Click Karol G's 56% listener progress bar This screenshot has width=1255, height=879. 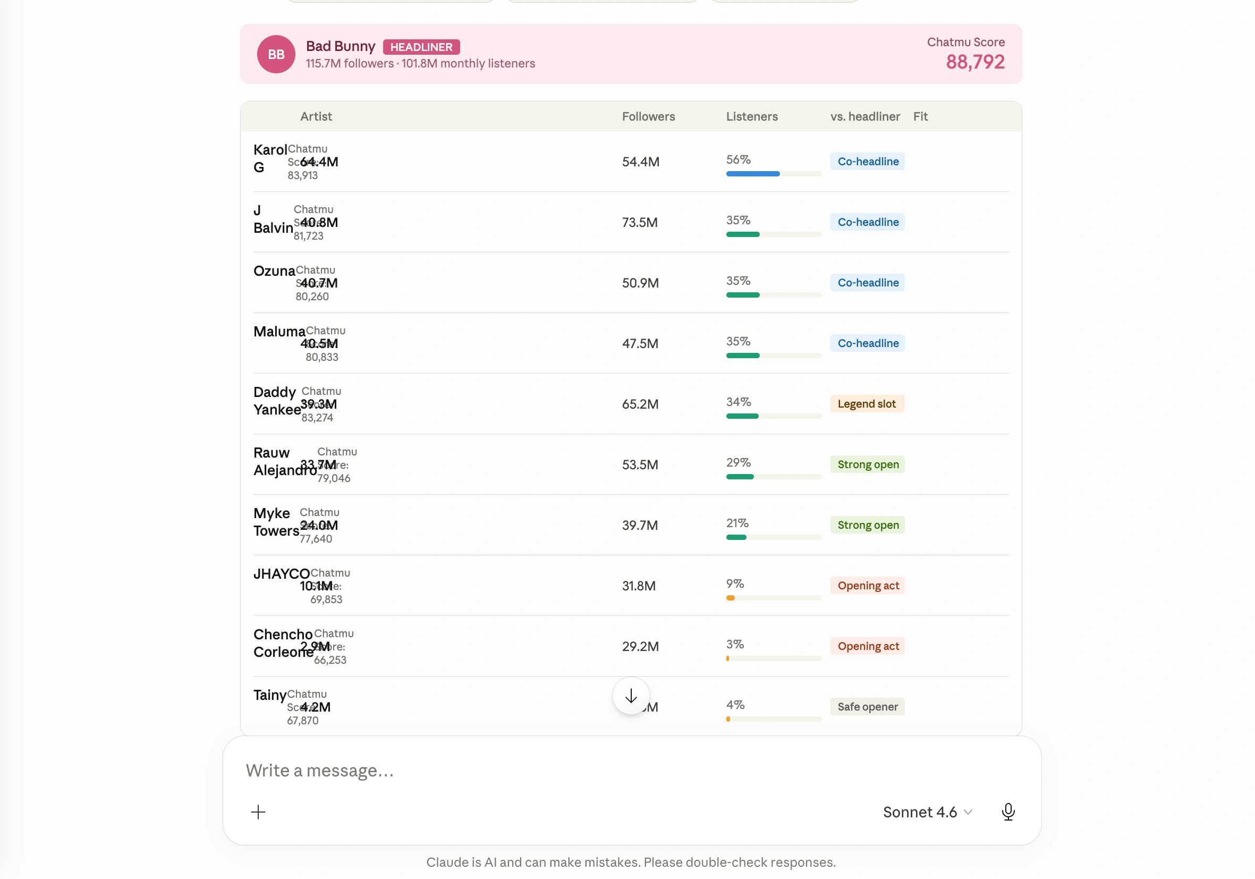coord(774,174)
